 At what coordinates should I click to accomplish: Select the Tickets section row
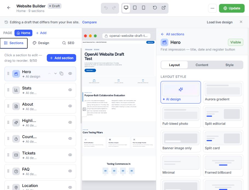coord(40,155)
